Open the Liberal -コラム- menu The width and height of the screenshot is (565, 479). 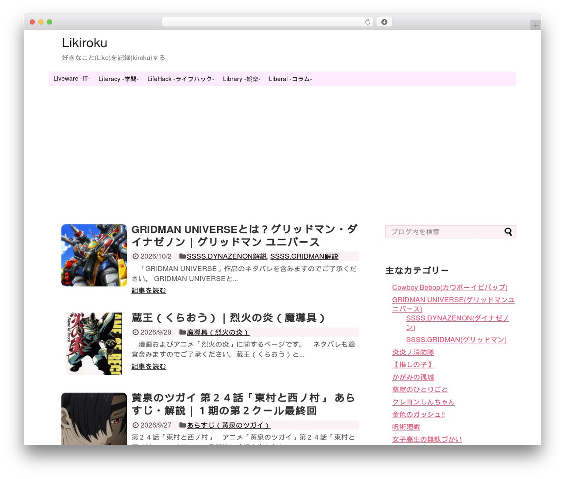point(290,79)
